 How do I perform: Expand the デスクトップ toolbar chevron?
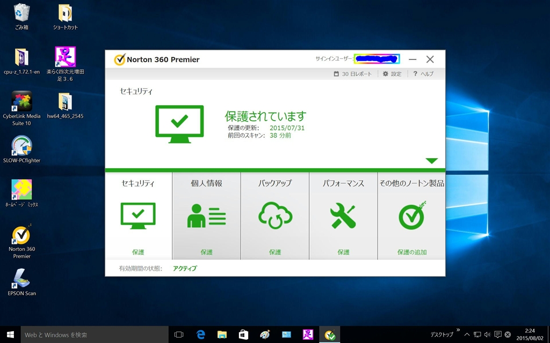tap(458, 330)
